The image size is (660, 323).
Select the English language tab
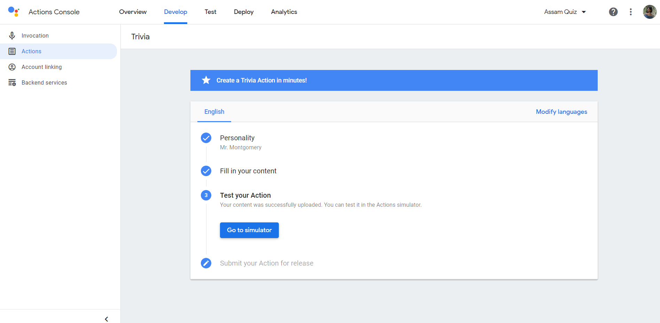pyautogui.click(x=214, y=112)
